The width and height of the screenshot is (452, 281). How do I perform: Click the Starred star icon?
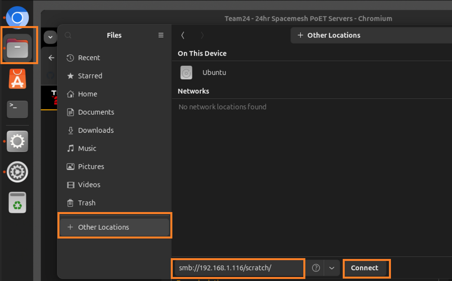coord(71,76)
